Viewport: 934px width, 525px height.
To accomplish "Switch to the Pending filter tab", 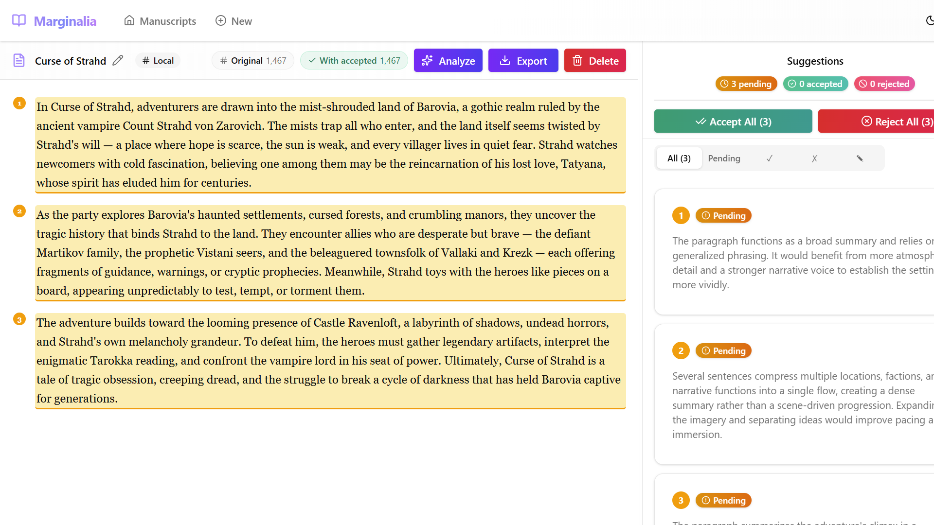I will (x=724, y=158).
